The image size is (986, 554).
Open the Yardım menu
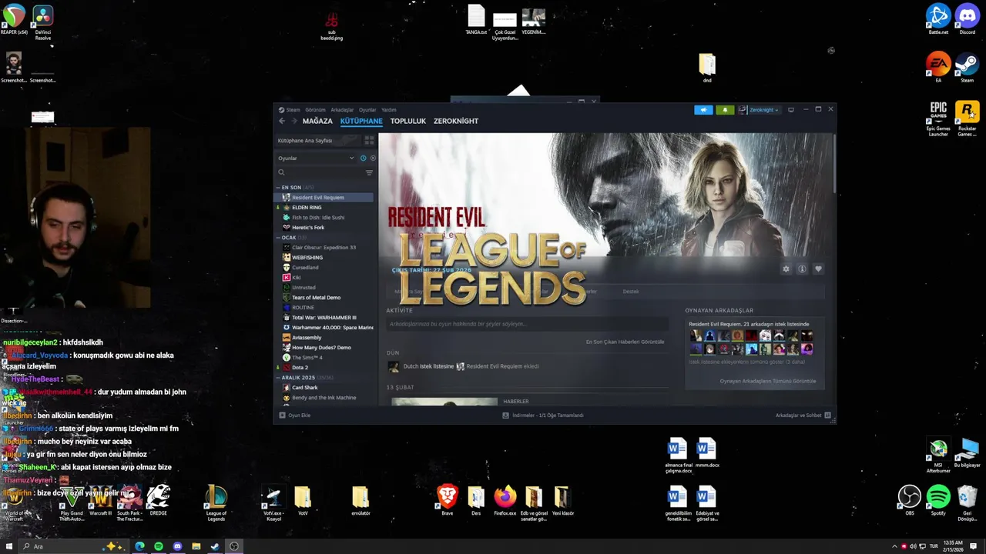point(389,110)
